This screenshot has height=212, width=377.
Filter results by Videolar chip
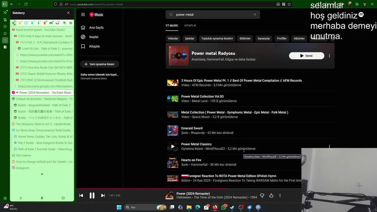(x=173, y=38)
